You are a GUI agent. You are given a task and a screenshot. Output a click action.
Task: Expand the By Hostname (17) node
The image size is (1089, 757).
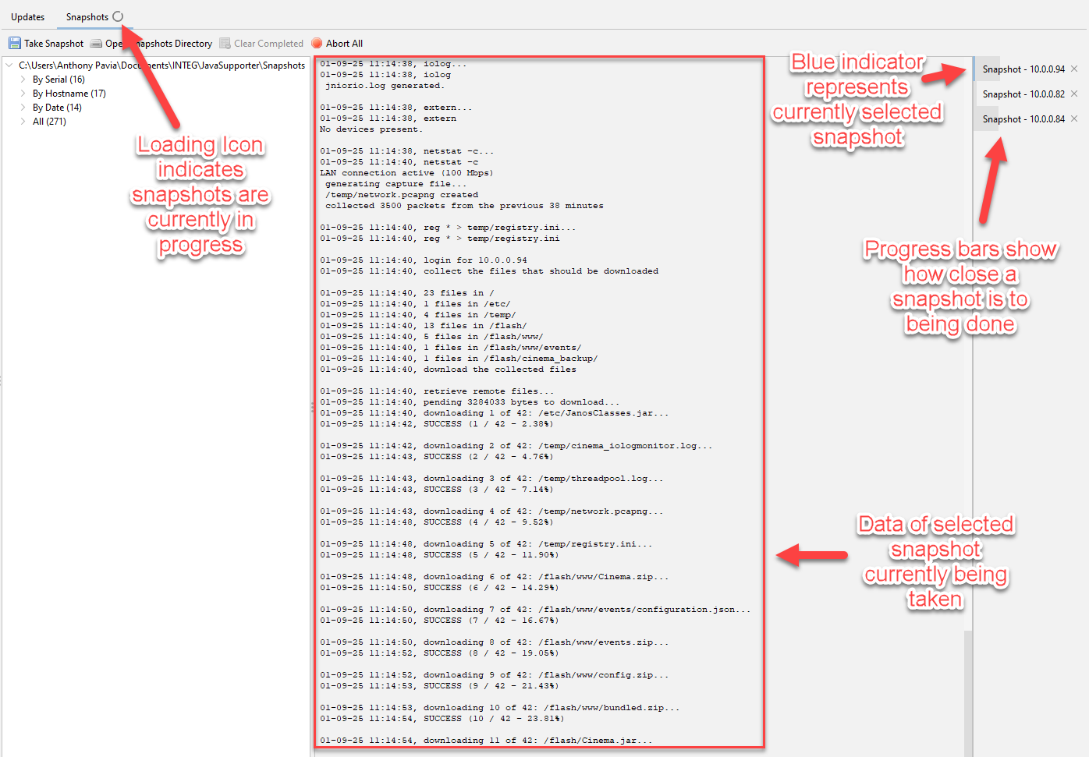pos(23,94)
